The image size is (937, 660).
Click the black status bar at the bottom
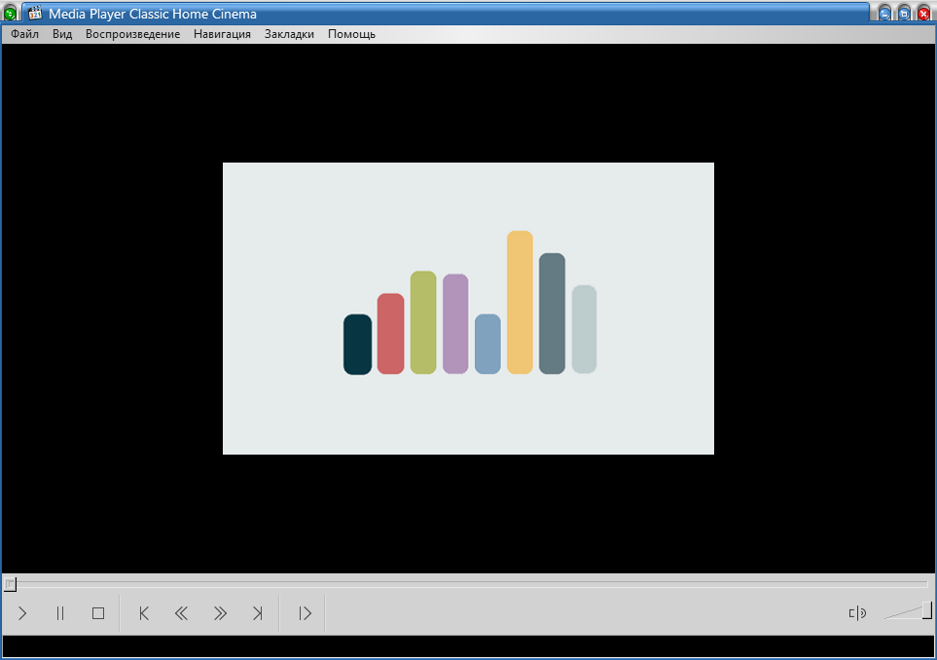(x=469, y=646)
